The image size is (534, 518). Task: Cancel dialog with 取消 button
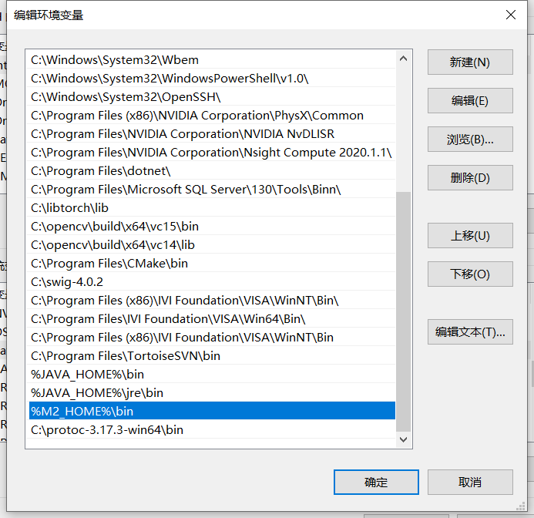[x=470, y=483]
